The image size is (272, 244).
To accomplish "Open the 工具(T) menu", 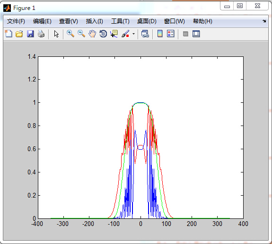I will click(x=120, y=21).
